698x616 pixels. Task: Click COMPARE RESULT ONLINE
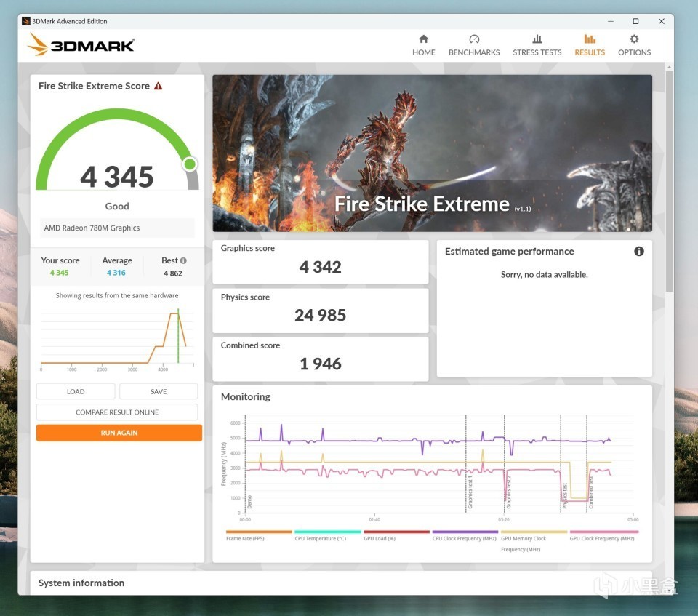coord(116,412)
